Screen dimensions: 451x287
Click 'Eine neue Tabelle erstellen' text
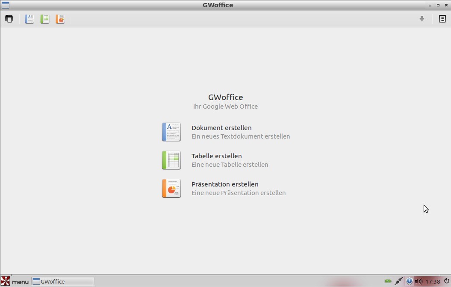tap(230, 164)
